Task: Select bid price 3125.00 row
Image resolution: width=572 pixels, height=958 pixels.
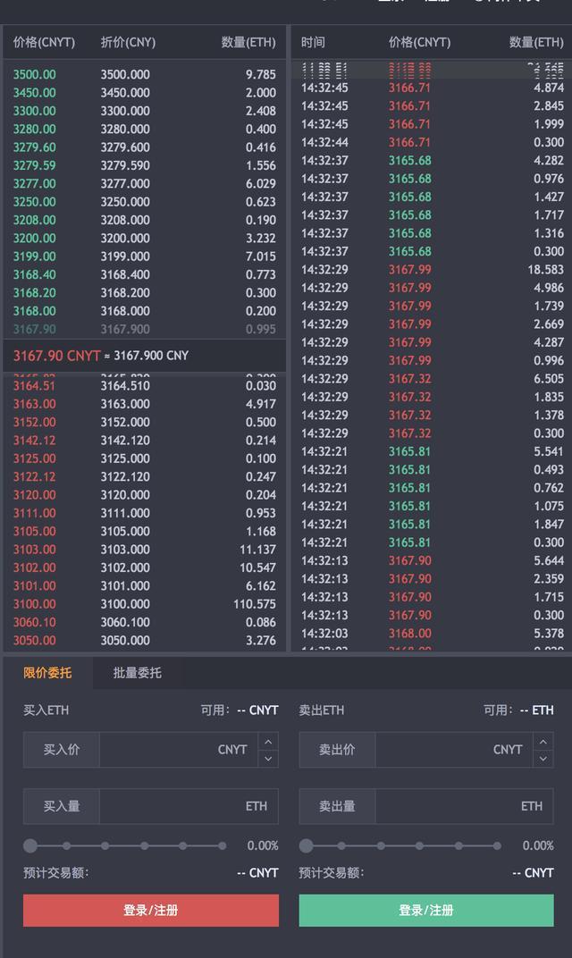Action: pos(144,458)
